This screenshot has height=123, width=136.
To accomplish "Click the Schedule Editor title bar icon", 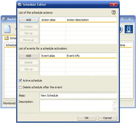I will coord(20,5).
